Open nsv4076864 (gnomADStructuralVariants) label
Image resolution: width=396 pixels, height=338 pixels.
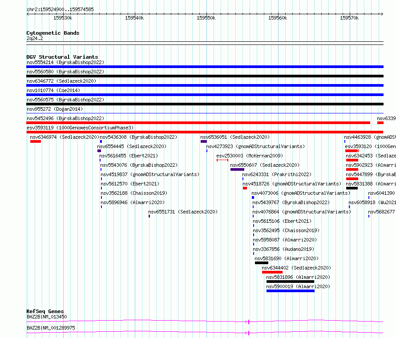click(x=302, y=212)
